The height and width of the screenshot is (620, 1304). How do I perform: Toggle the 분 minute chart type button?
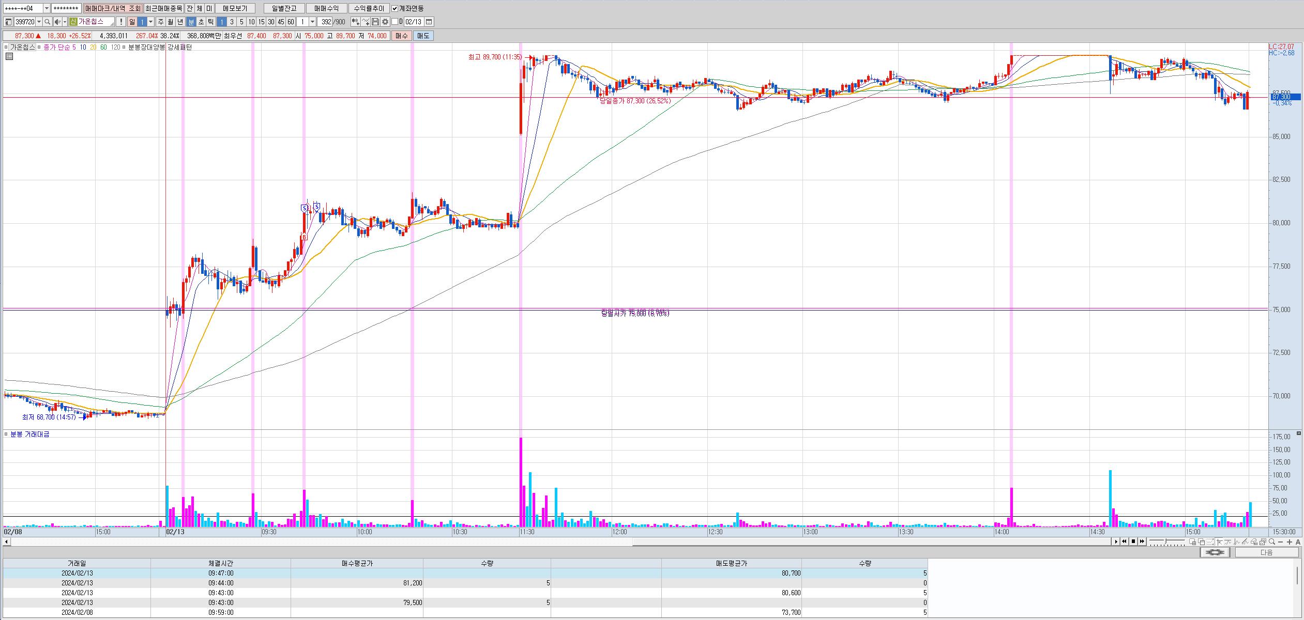click(x=191, y=22)
